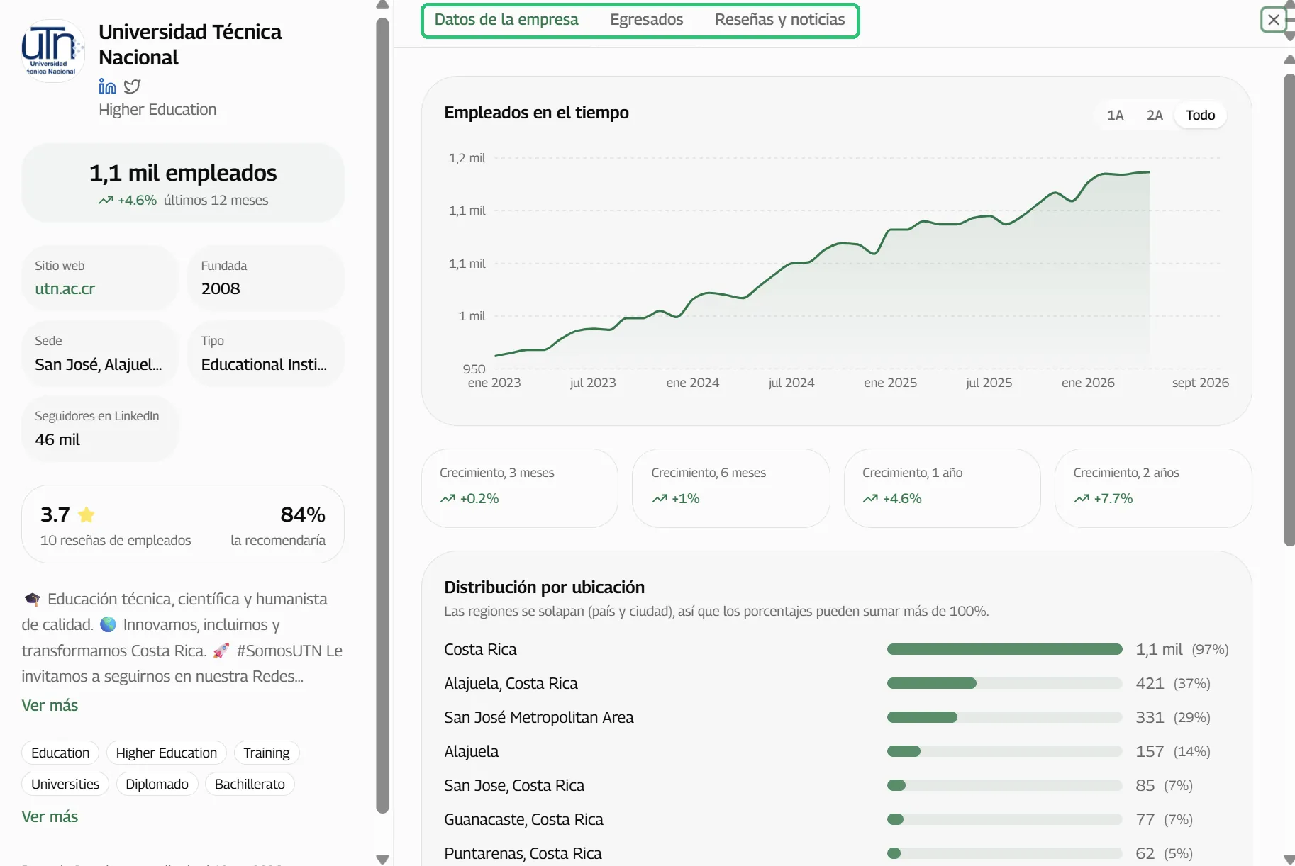
Task: Open the company's LinkedIn profile icon
Action: [x=107, y=86]
